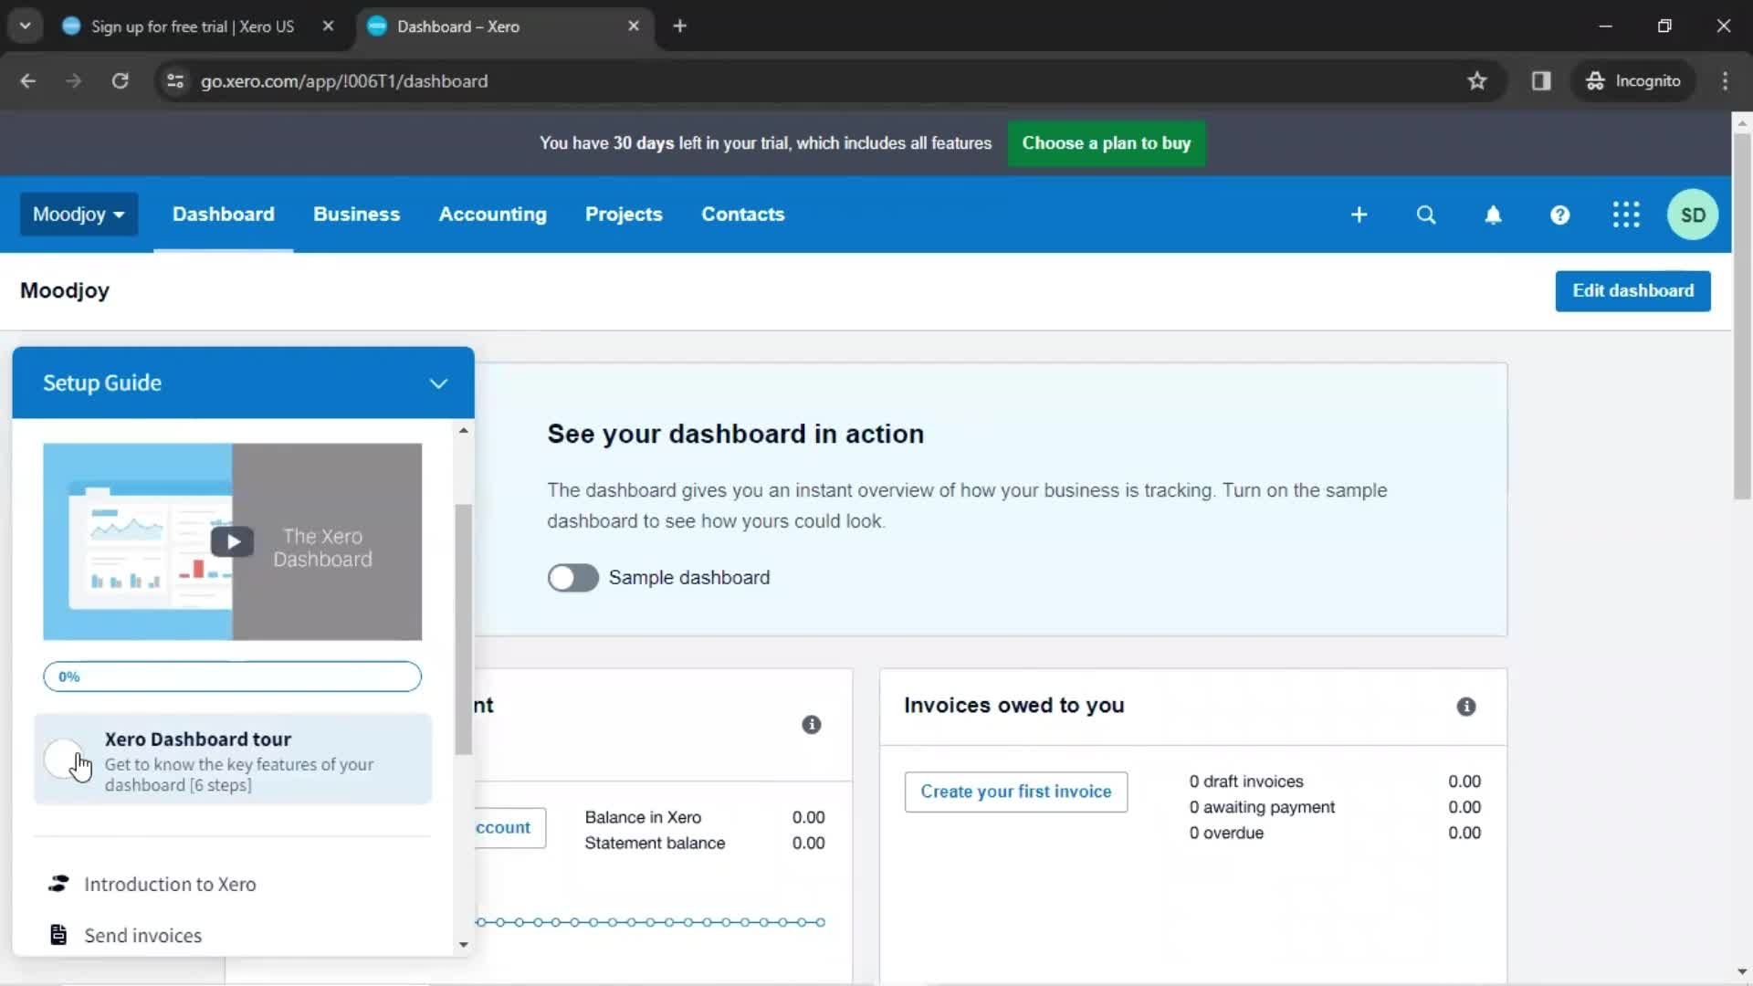Open the apps grid icon
The image size is (1753, 986).
[x=1626, y=215]
